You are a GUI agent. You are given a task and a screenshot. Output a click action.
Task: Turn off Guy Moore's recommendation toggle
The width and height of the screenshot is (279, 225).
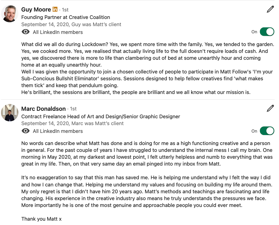[x=267, y=32]
